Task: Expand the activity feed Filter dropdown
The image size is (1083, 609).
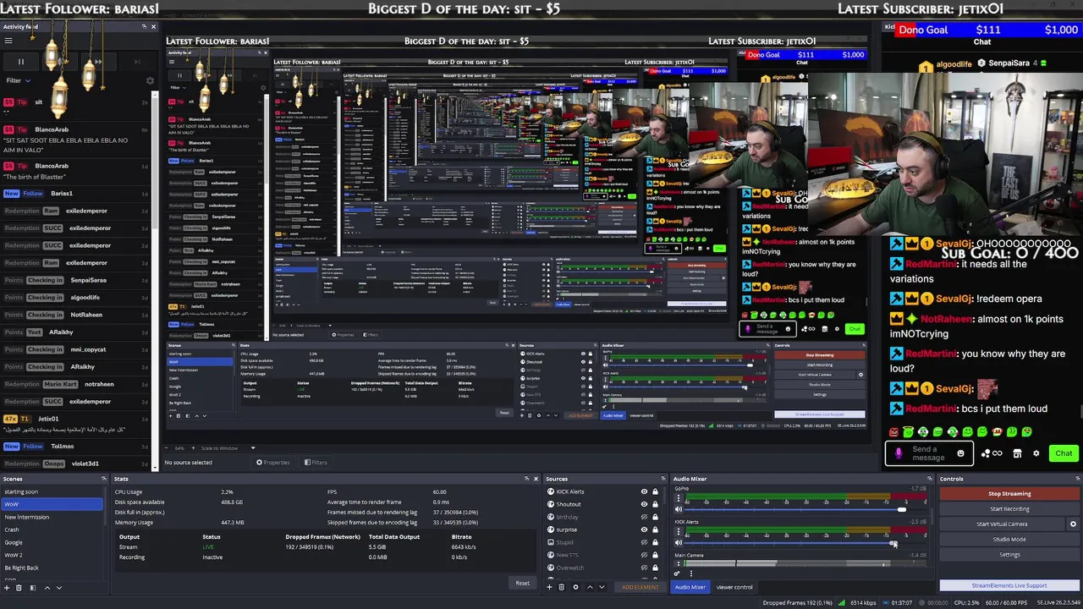Action: (19, 80)
